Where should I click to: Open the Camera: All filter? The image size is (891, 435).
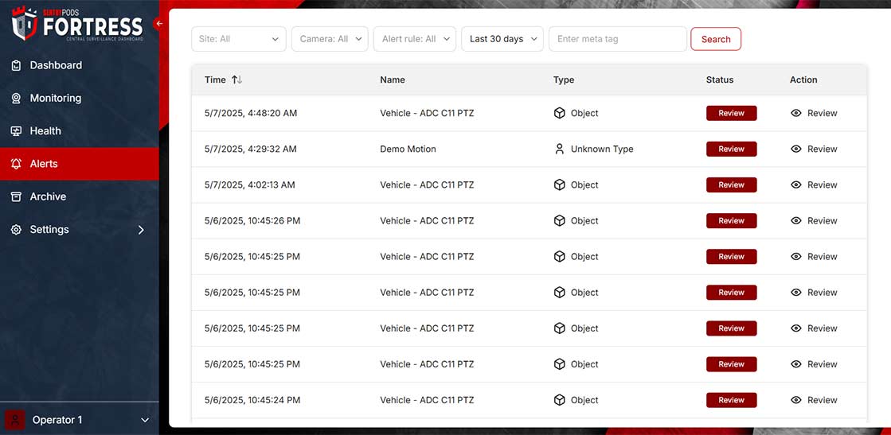coord(330,39)
